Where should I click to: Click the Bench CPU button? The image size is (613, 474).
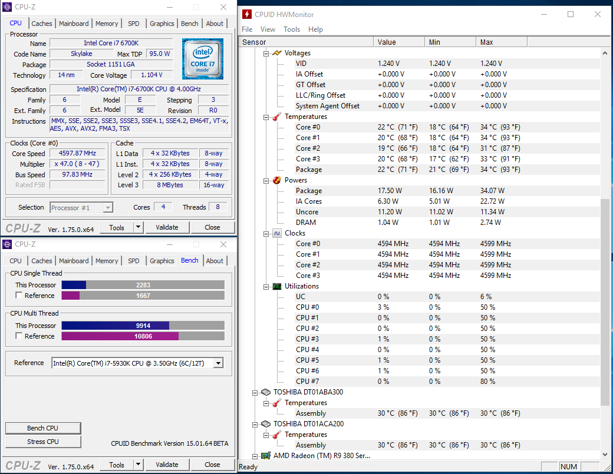[43, 428]
